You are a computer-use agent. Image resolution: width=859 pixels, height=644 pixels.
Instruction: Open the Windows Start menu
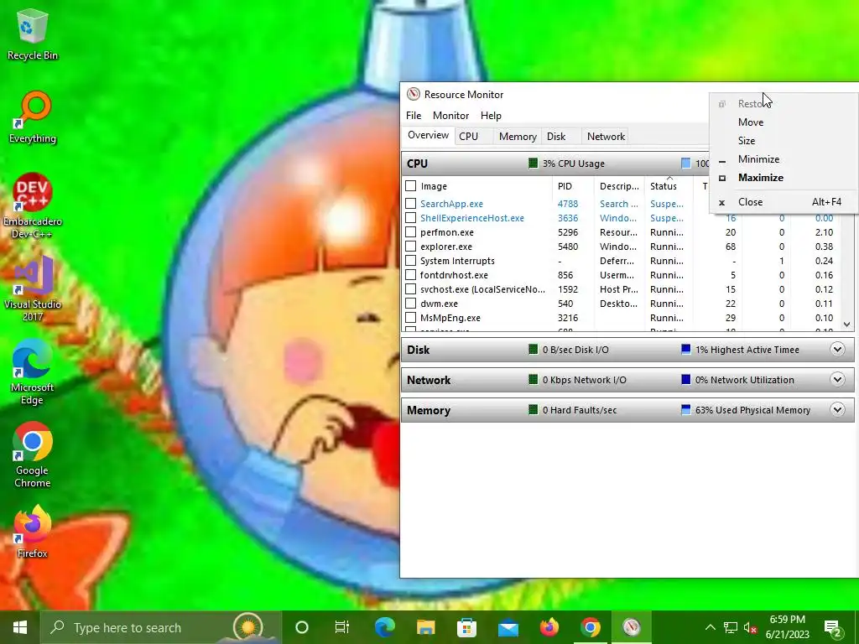[20, 627]
